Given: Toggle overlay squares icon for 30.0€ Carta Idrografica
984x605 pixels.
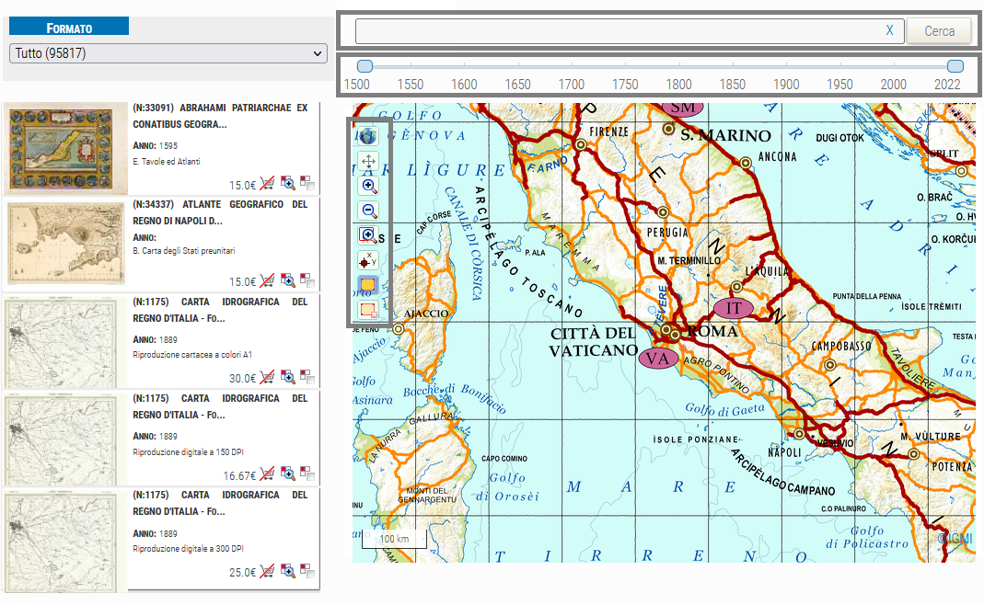Looking at the screenshot, I should [x=307, y=376].
